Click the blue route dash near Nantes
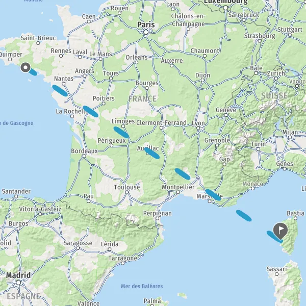306x306 pixels. point(60,91)
